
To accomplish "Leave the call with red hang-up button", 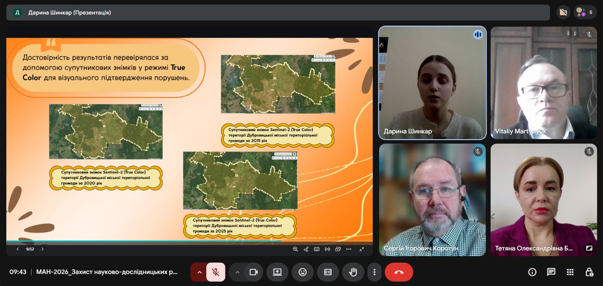I will (399, 272).
